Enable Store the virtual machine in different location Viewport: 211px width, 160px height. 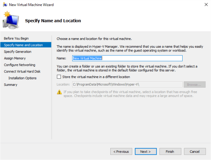(x=59, y=77)
